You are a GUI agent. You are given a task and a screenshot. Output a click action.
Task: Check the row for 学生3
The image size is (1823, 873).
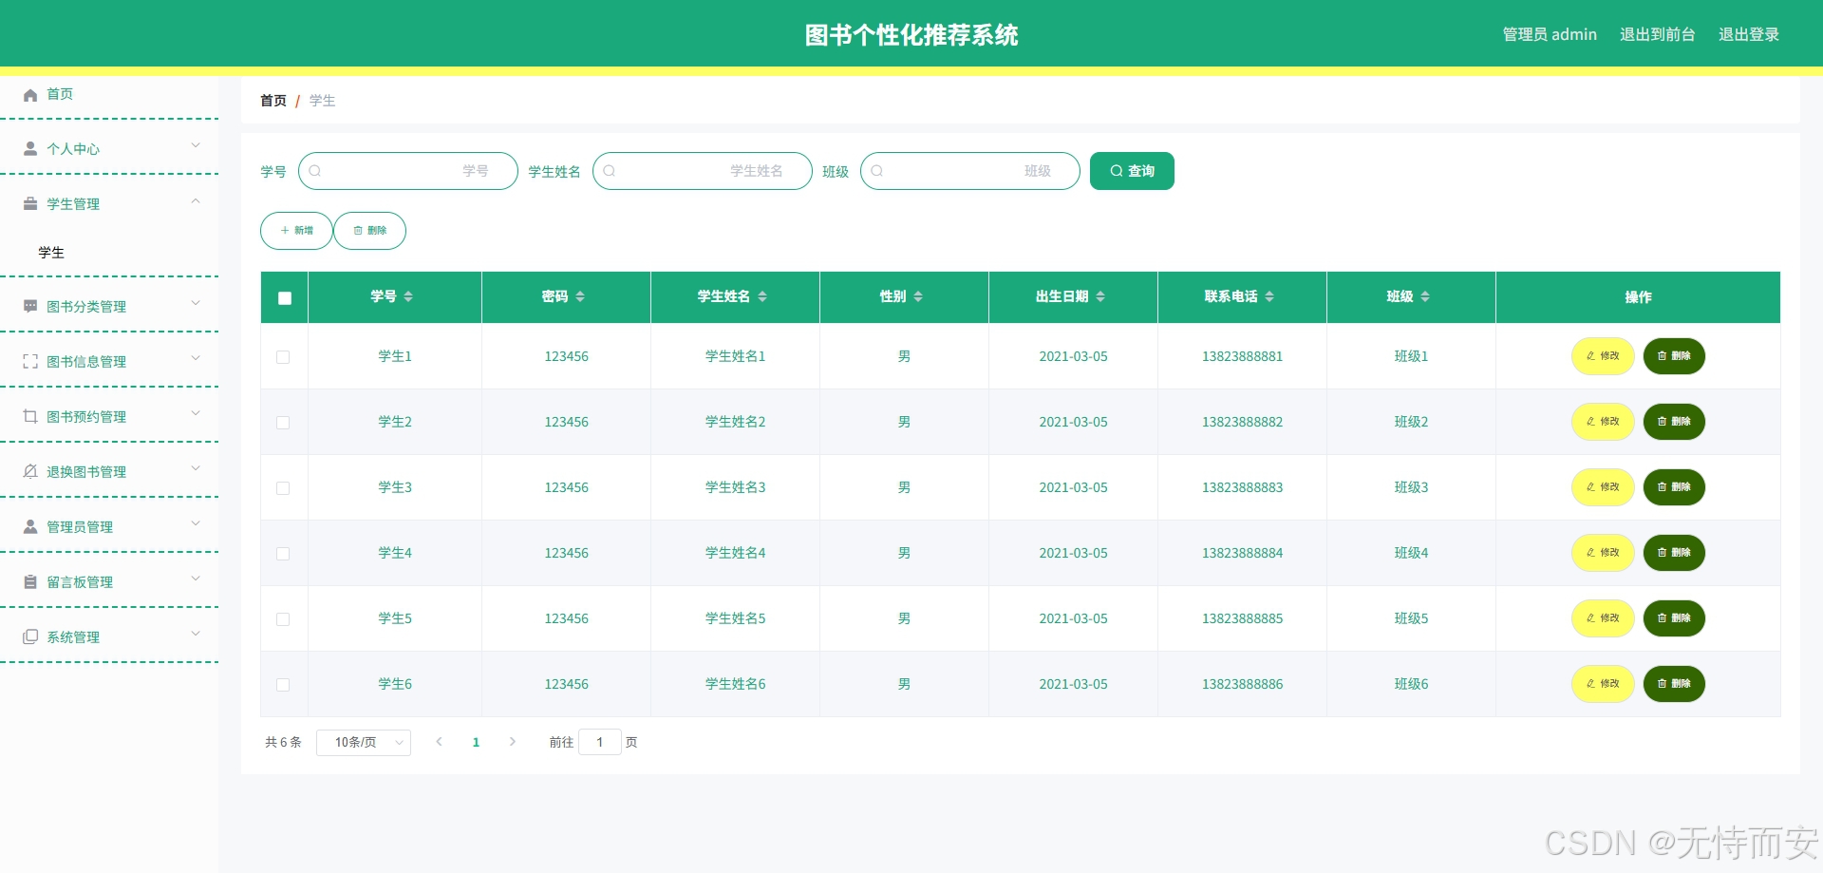(283, 488)
